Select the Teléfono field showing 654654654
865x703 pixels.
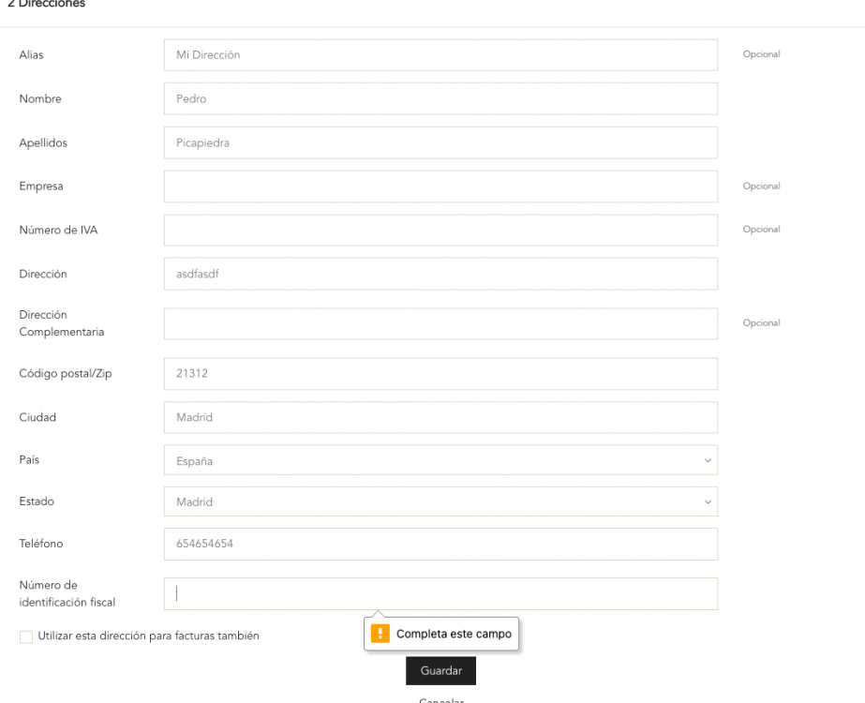tap(440, 544)
